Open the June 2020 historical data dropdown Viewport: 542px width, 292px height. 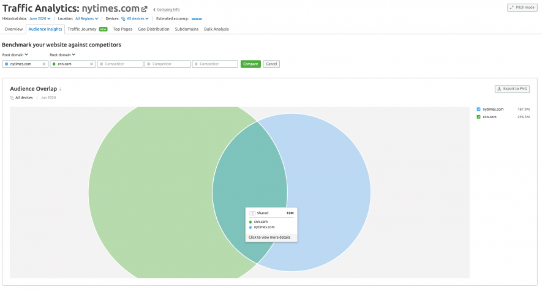pyautogui.click(x=40, y=18)
